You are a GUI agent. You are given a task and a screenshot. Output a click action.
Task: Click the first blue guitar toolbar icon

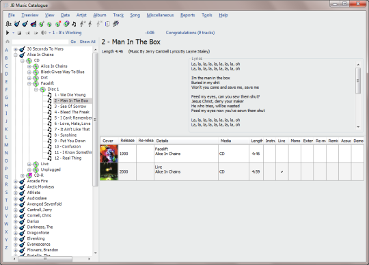pos(16,24)
